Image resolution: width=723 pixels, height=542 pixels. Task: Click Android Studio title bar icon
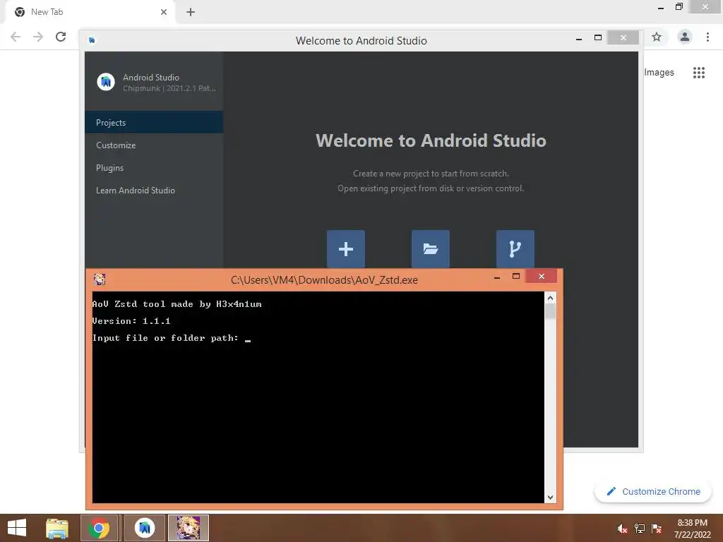coord(92,40)
